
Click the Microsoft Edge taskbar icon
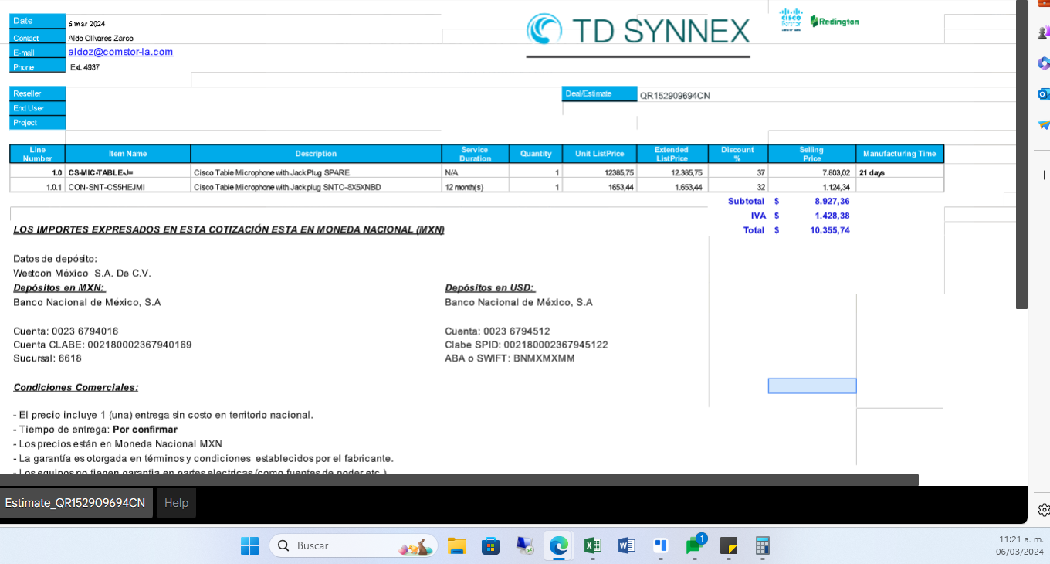pos(559,545)
